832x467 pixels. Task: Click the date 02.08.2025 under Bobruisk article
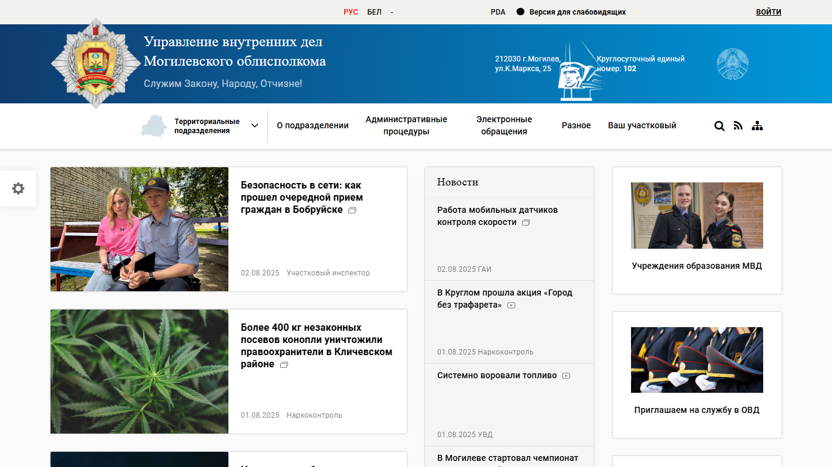coord(260,273)
